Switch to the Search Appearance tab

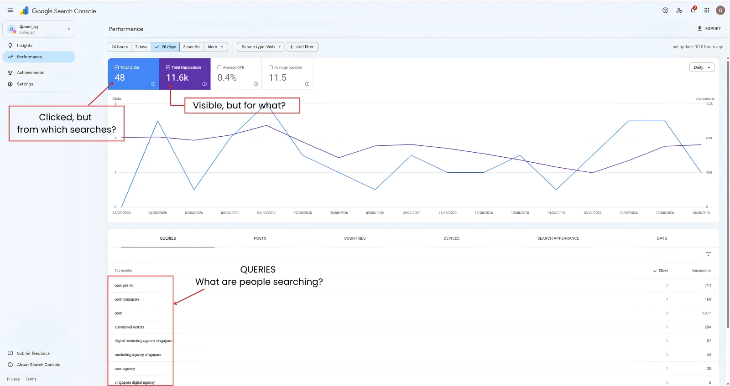point(558,238)
